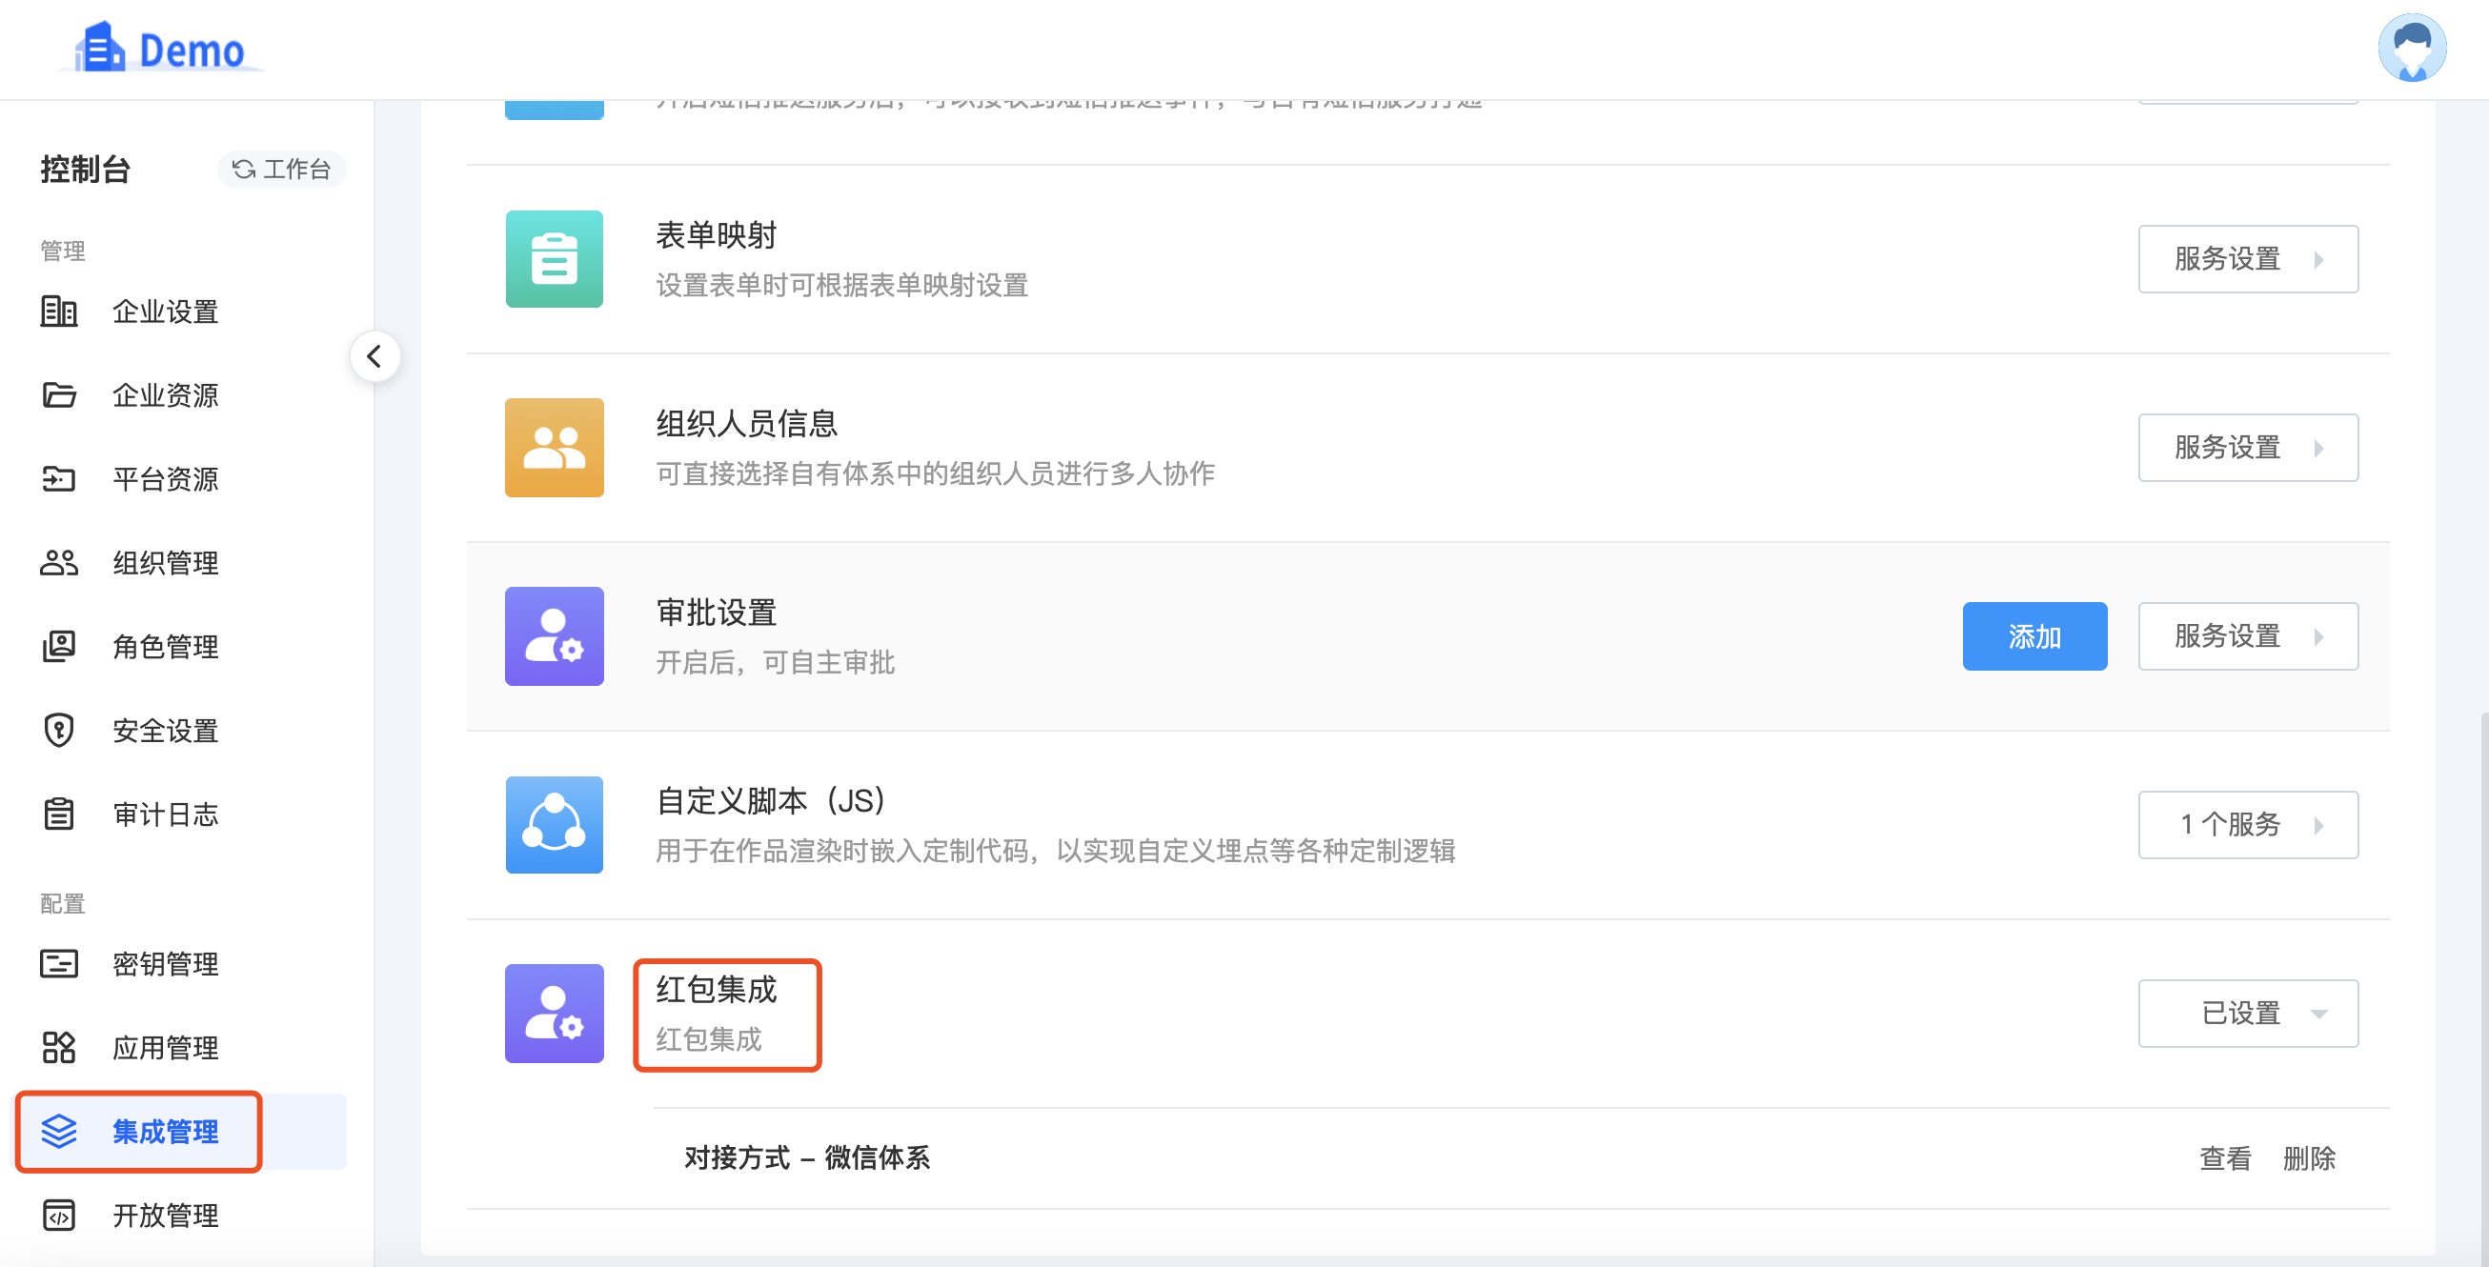Click the 删除 link for 微信体系
Viewport: 2489px width, 1267px height.
(2308, 1157)
